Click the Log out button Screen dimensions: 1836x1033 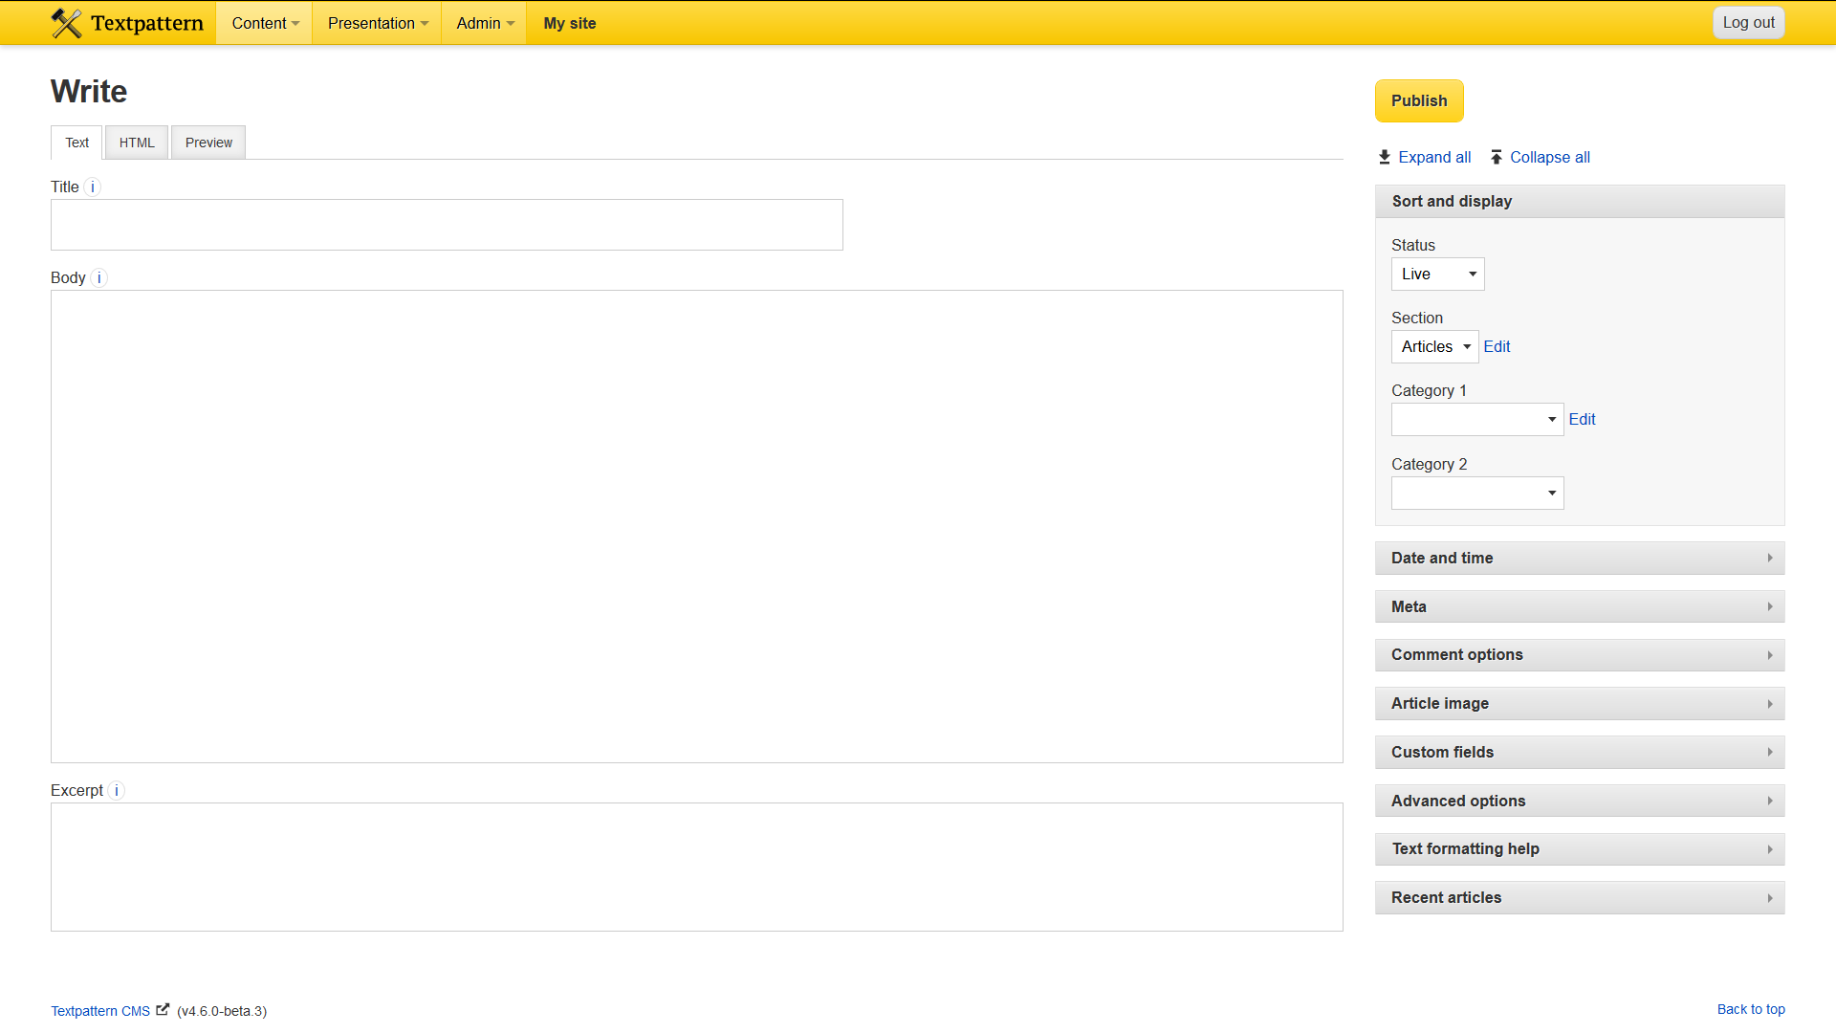1748,23
